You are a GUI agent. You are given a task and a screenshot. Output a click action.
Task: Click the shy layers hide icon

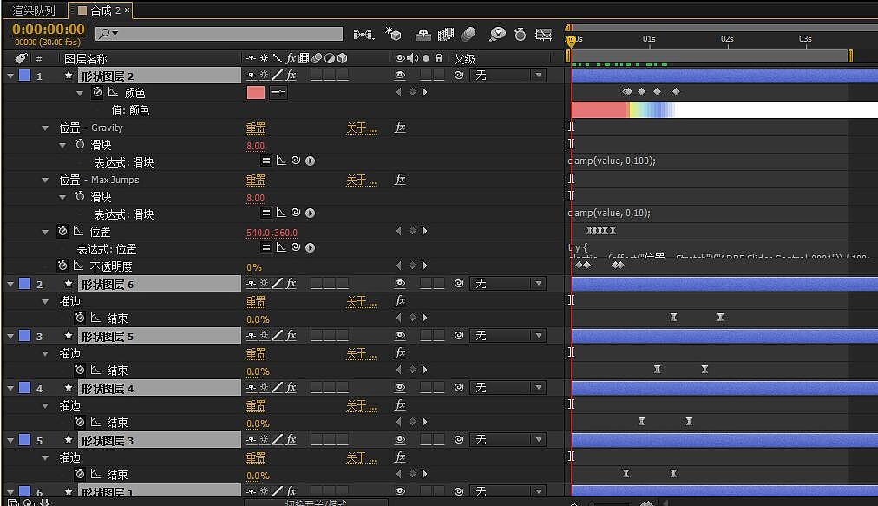423,35
